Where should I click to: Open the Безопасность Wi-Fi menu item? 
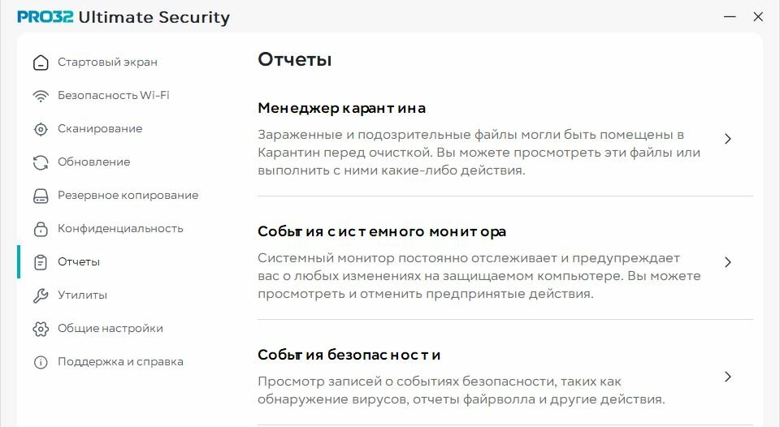coord(114,95)
